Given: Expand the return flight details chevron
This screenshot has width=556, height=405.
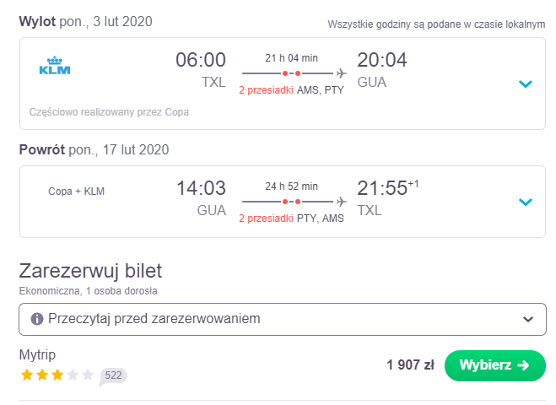Looking at the screenshot, I should point(525,202).
